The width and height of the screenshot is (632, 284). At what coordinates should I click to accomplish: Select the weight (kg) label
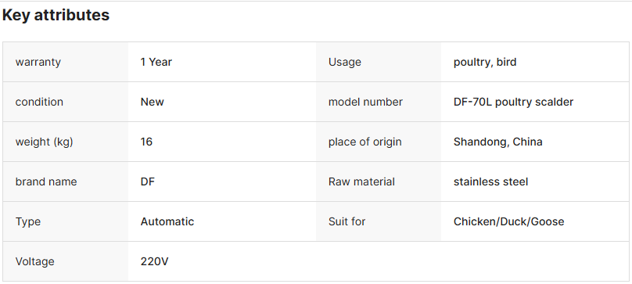[44, 142]
